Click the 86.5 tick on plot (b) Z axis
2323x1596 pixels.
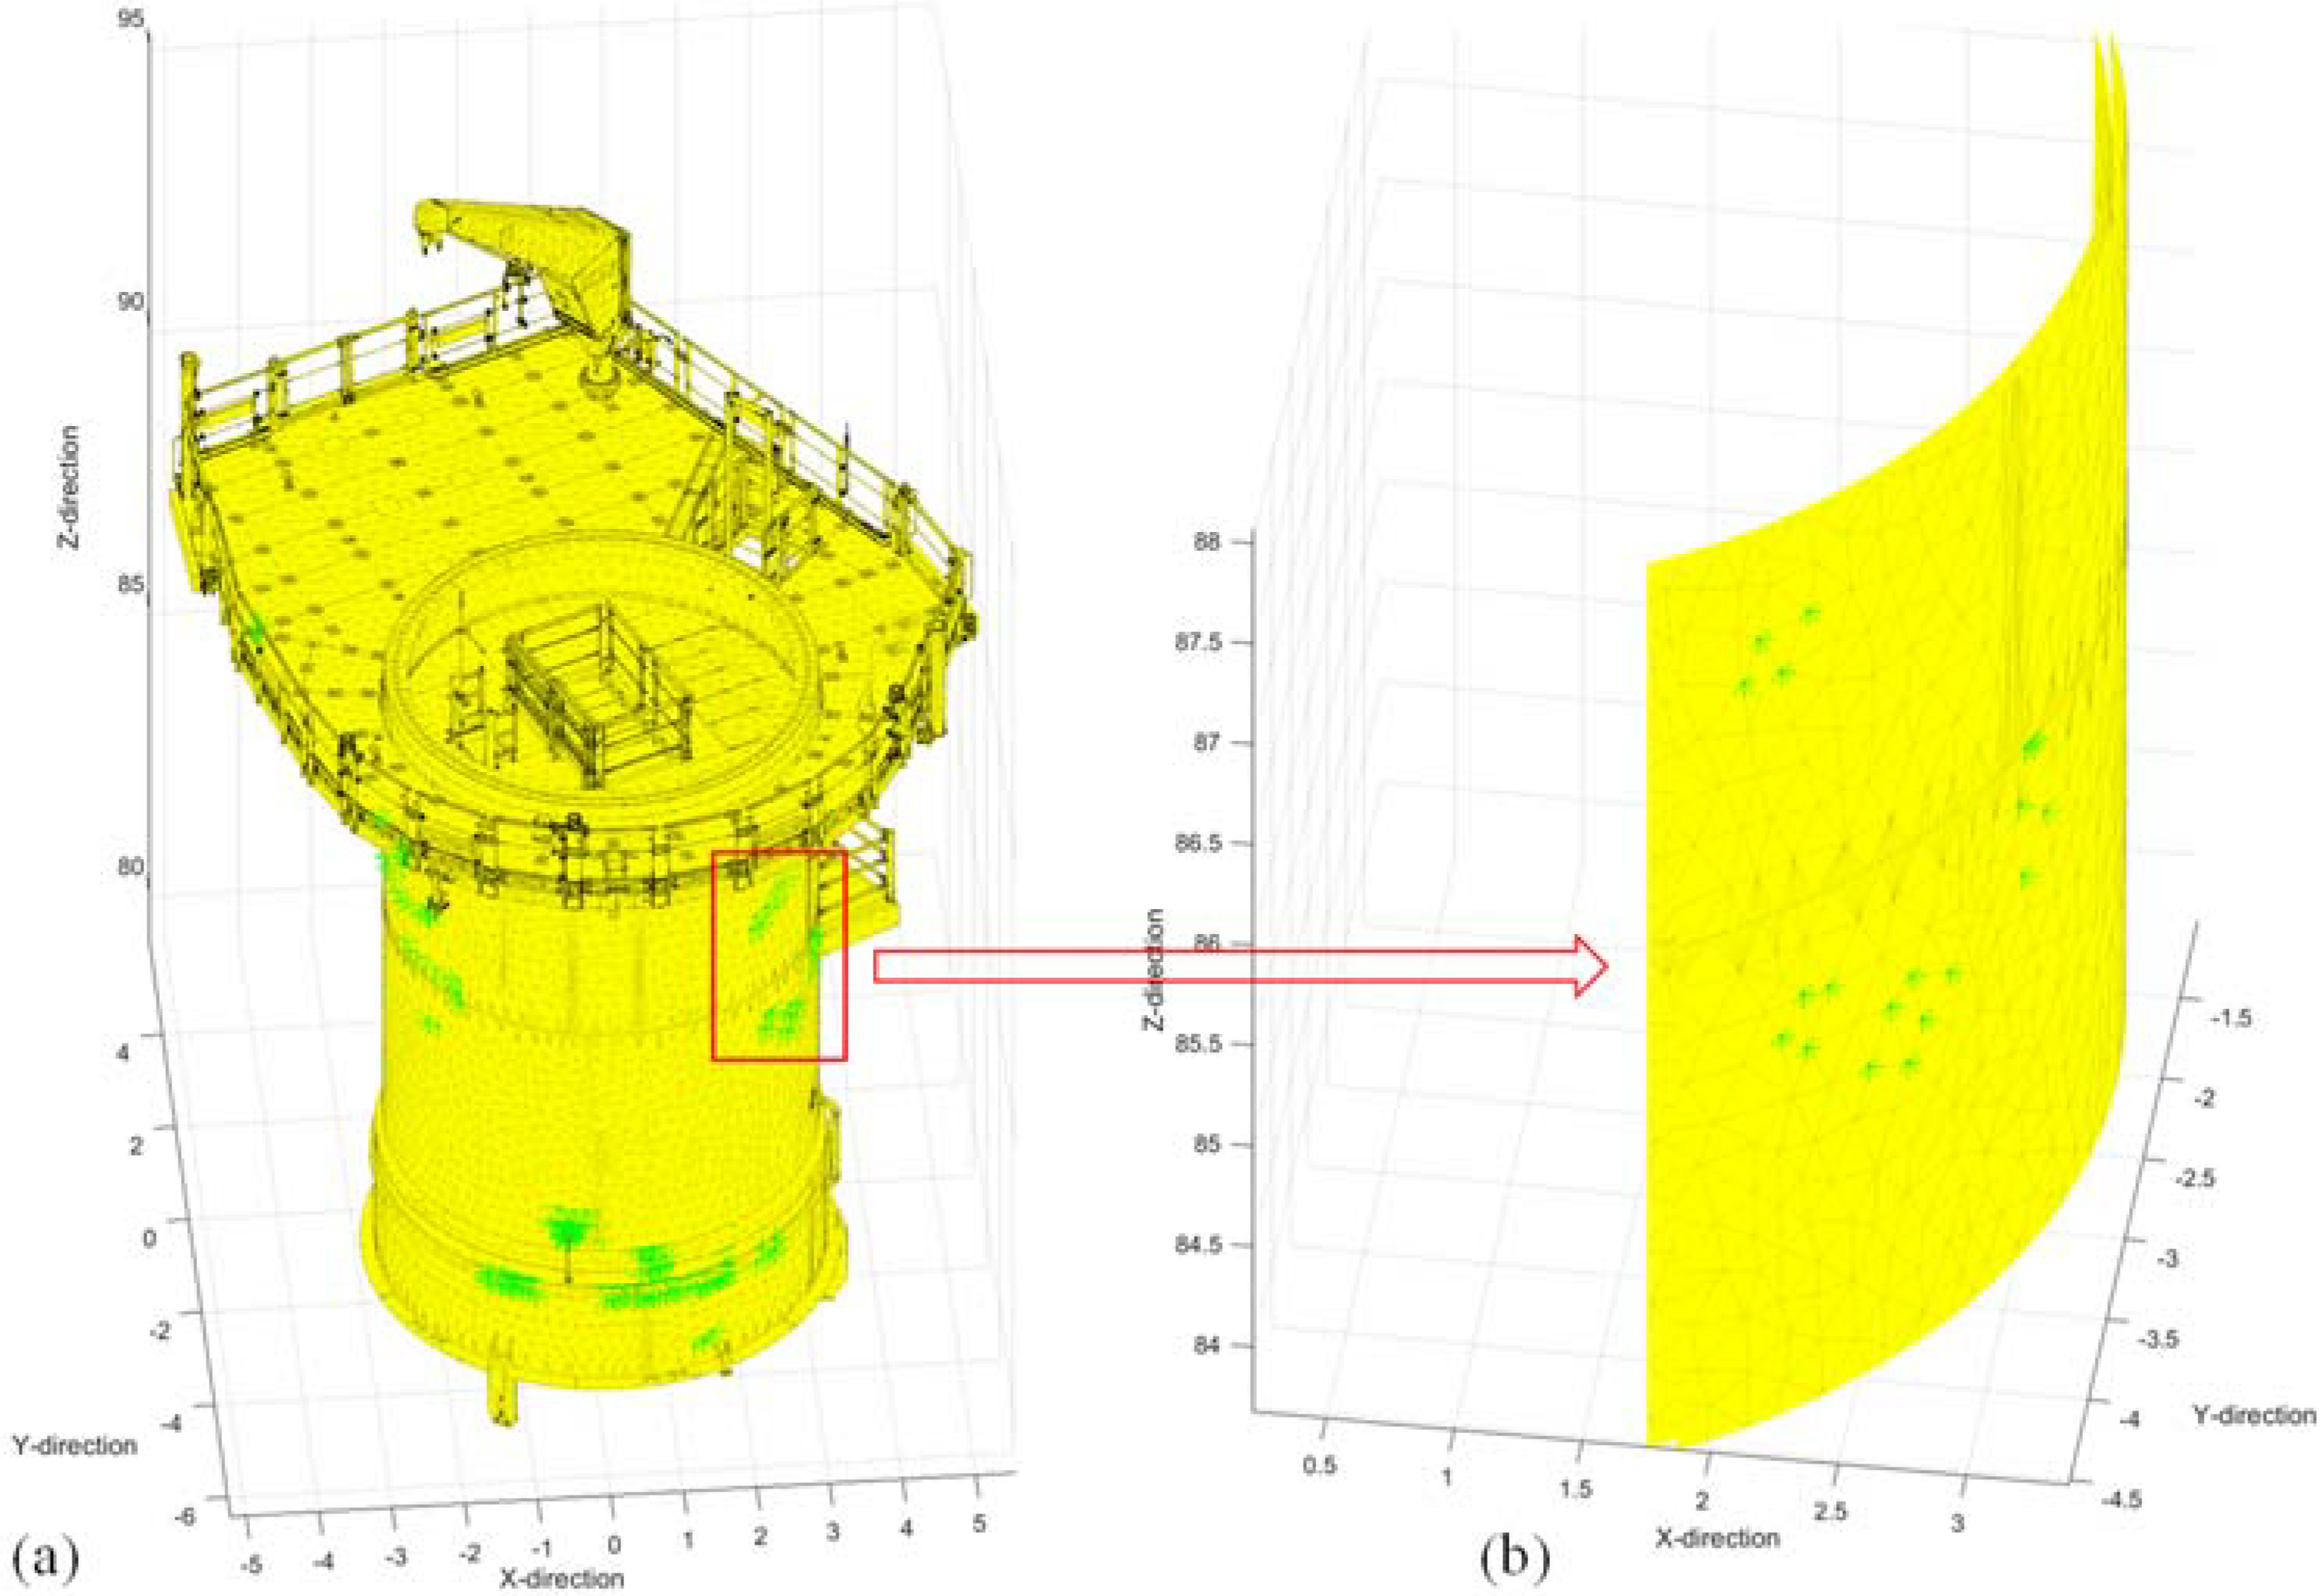click(1199, 843)
